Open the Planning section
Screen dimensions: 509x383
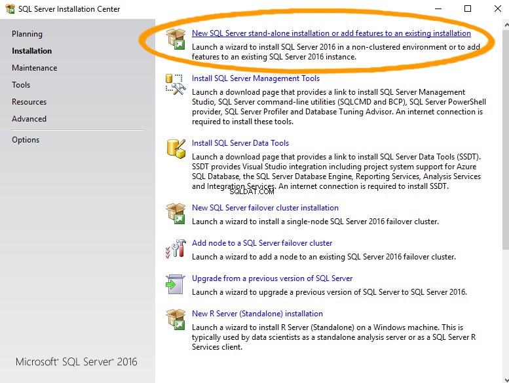[27, 34]
